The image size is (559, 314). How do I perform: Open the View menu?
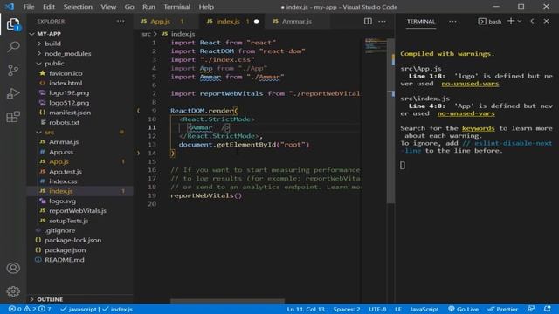(108, 7)
